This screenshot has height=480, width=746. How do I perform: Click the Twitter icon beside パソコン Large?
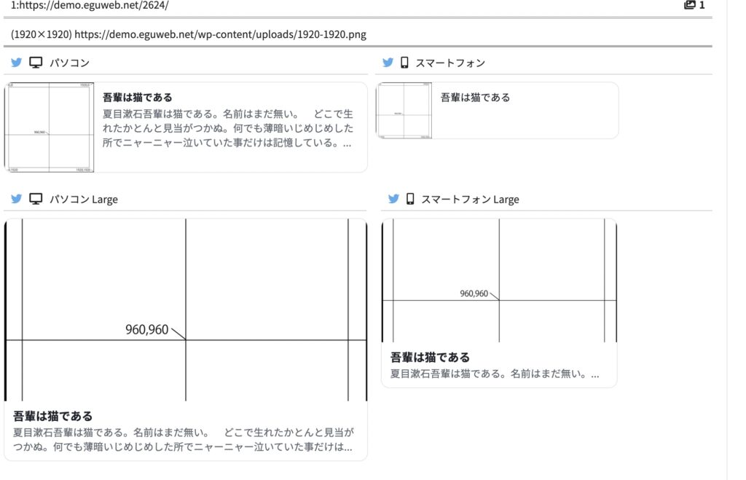tap(16, 199)
